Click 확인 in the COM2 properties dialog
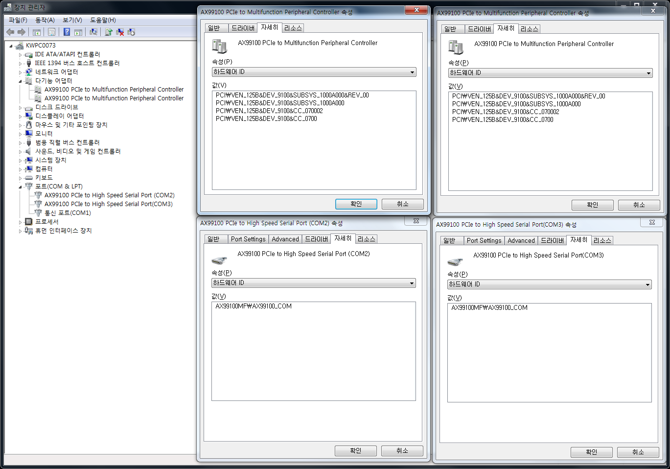The image size is (670, 469). pos(356,451)
